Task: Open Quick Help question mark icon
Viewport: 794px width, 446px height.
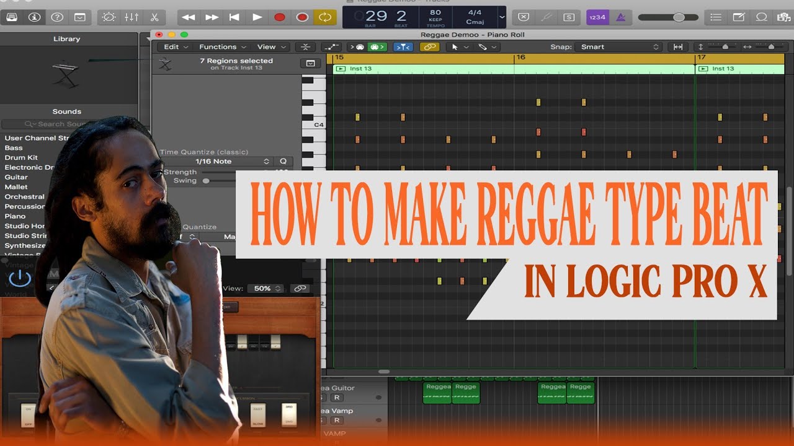Action: click(56, 17)
